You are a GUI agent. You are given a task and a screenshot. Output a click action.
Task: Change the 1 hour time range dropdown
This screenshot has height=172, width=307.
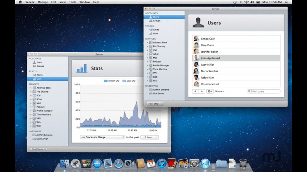(x=149, y=137)
